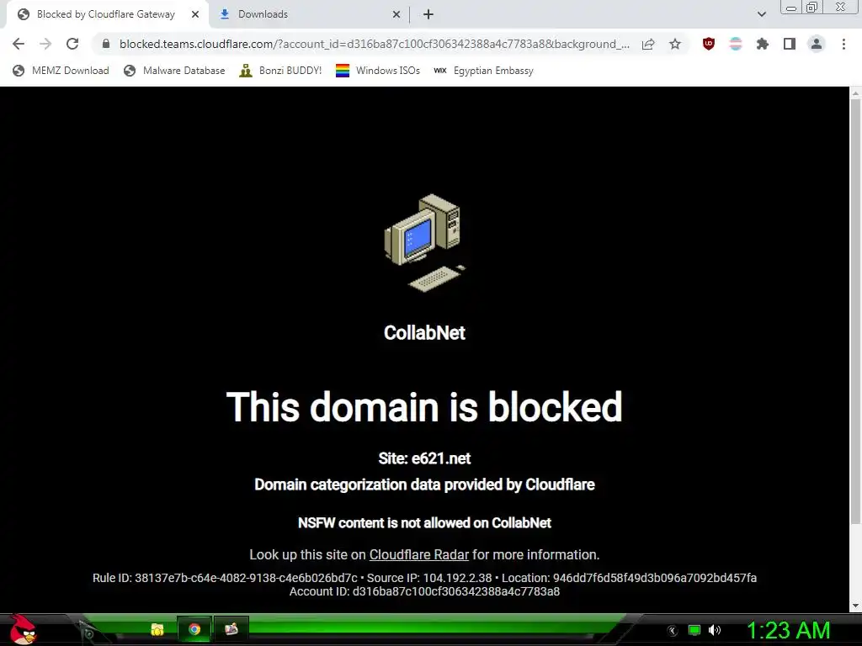Open Chrome three-dot menu
This screenshot has width=862, height=646.
coord(843,44)
